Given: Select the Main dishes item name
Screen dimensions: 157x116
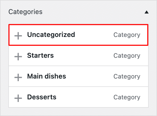Looking at the screenshot, I should 47,76.
